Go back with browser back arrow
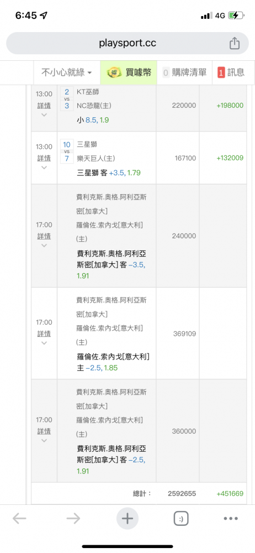This screenshot has height=553, width=255. click(19, 519)
